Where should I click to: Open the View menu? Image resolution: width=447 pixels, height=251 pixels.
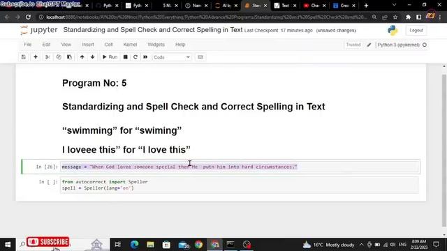tap(66, 45)
